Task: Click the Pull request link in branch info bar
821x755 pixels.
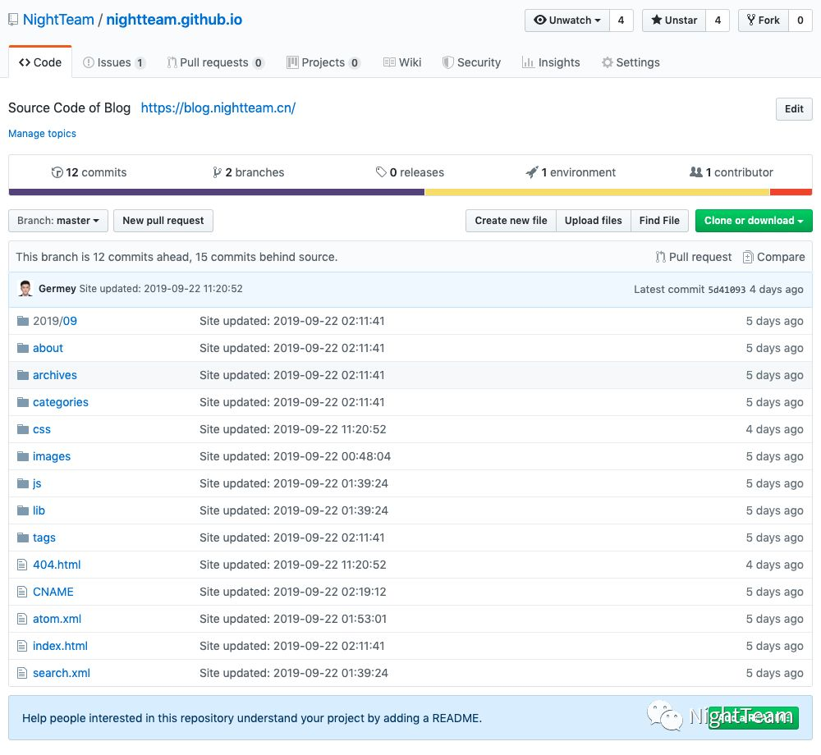Action: [x=694, y=257]
